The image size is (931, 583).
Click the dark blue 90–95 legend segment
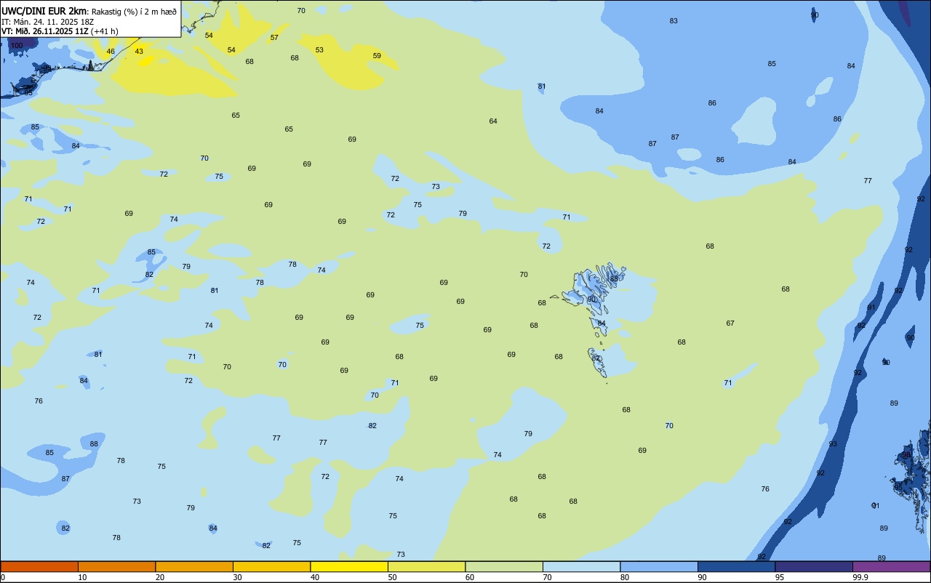(736, 566)
